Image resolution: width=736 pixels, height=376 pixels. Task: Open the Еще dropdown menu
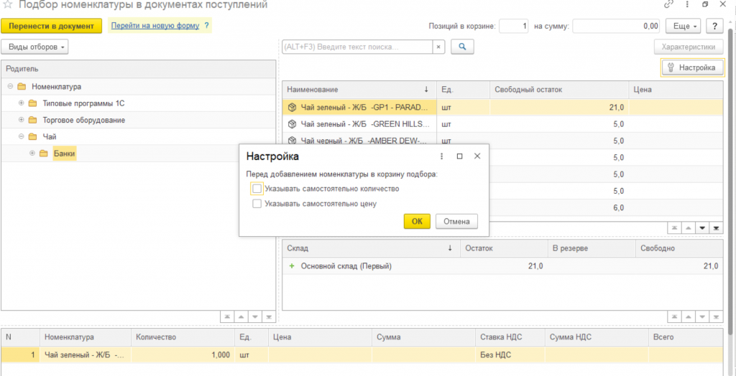pos(684,27)
